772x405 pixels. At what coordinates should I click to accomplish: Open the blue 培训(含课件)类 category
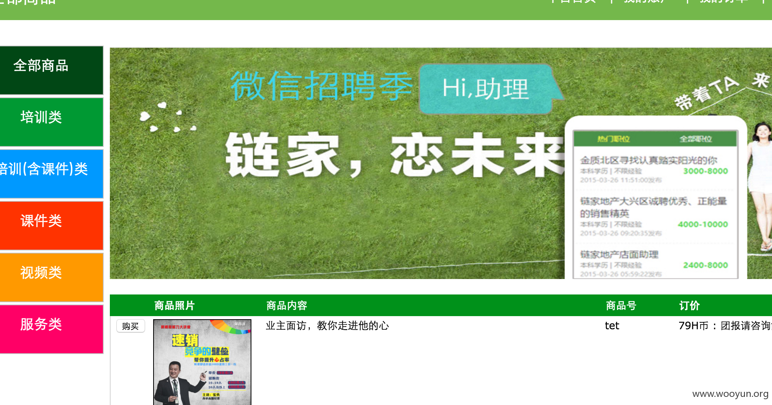pyautogui.click(x=51, y=174)
